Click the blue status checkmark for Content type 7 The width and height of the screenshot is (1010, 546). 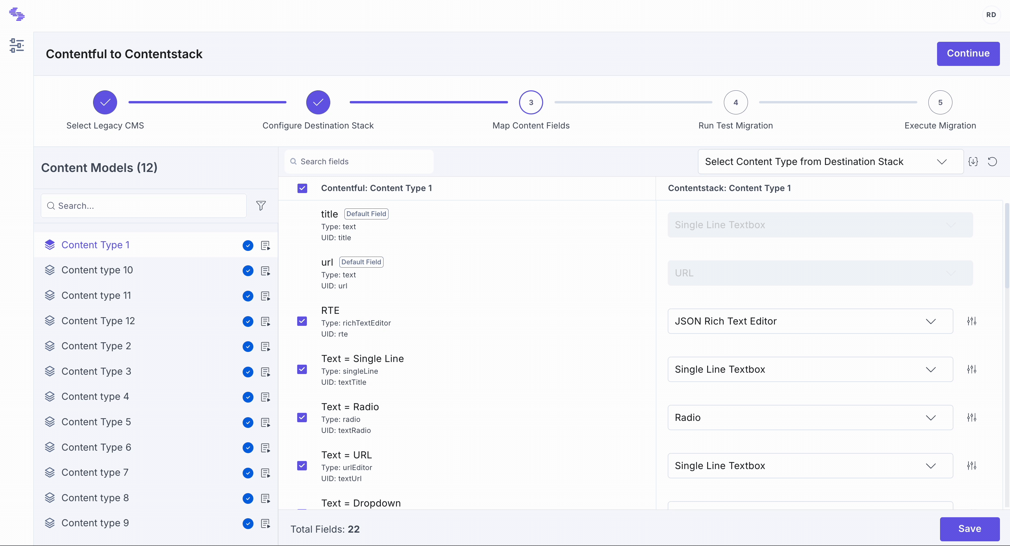248,473
